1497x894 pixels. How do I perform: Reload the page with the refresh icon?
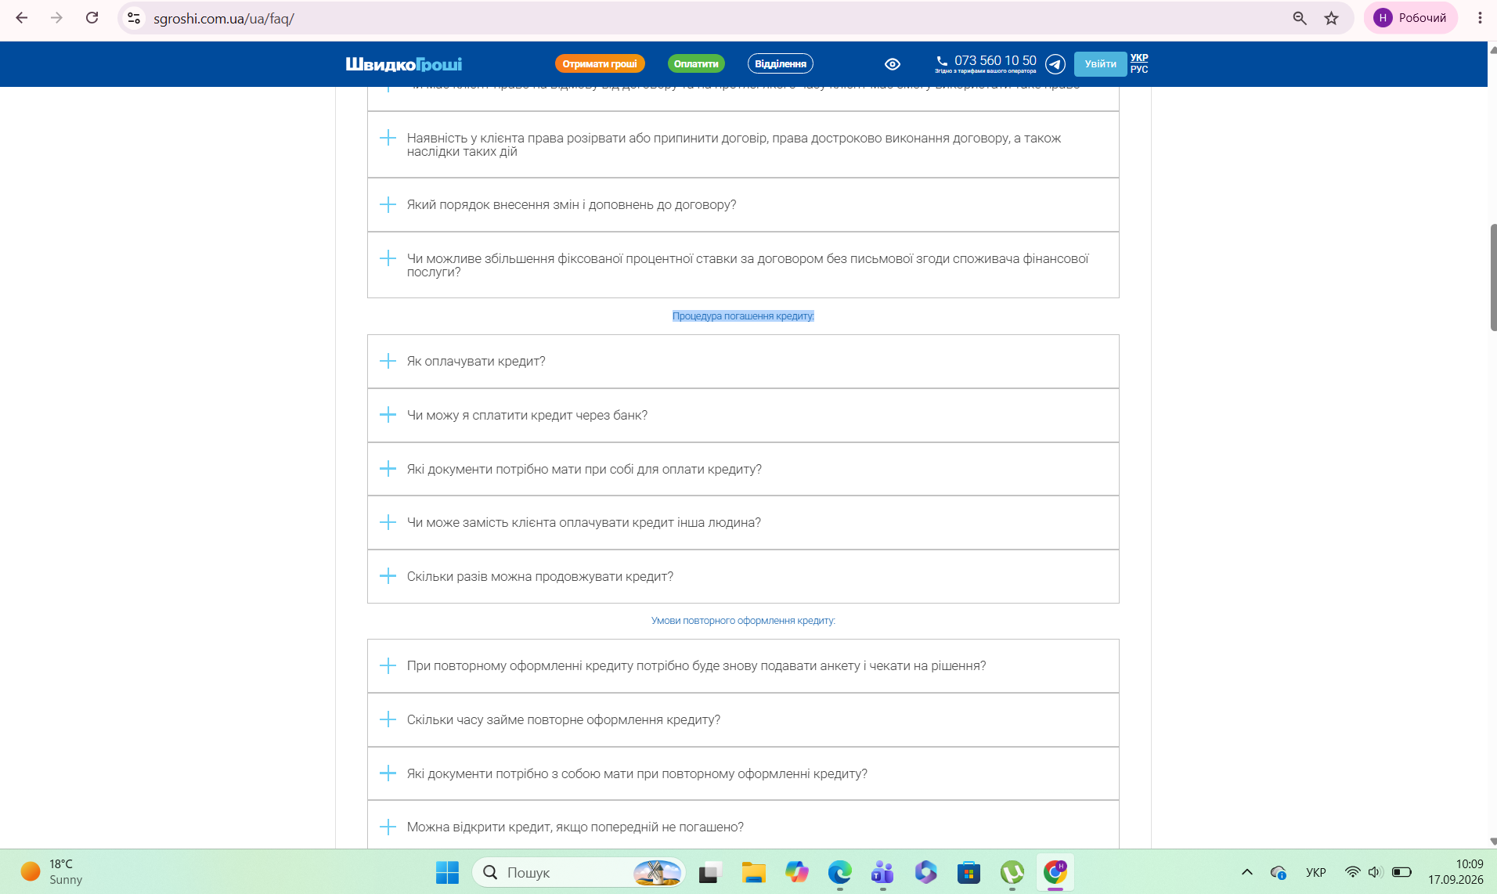point(92,18)
